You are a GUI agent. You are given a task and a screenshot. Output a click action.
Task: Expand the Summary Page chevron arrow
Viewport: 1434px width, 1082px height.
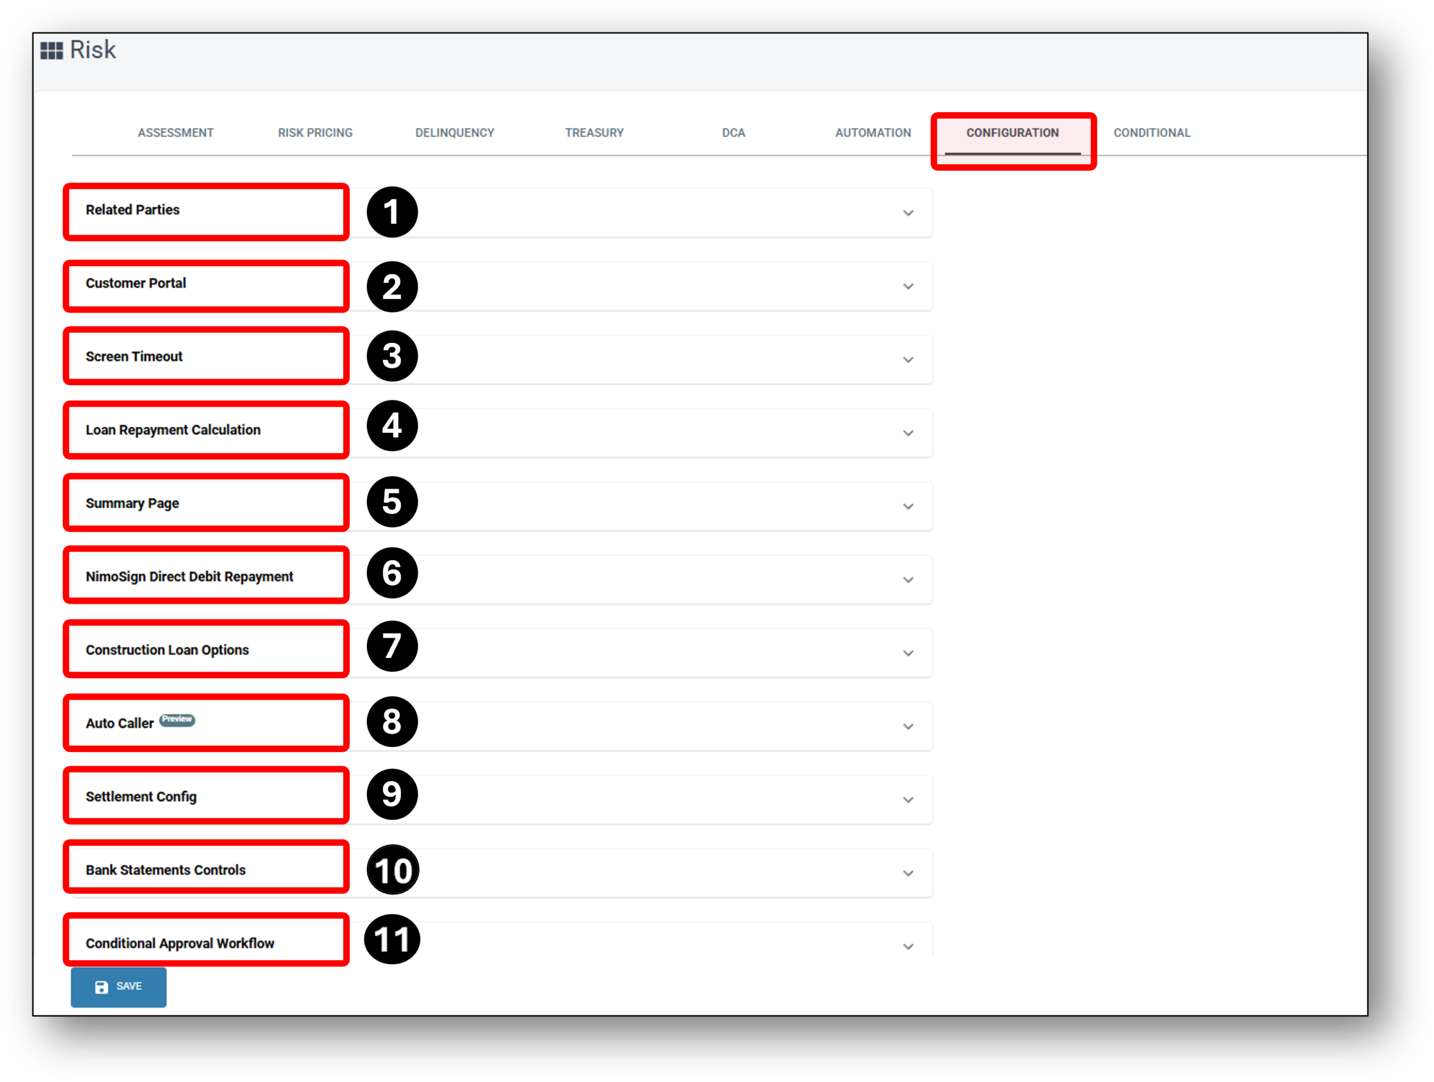point(907,506)
